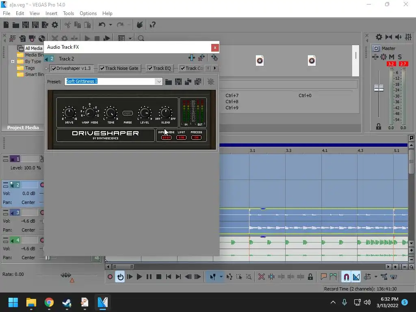Open the Insert menu

coord(51,13)
